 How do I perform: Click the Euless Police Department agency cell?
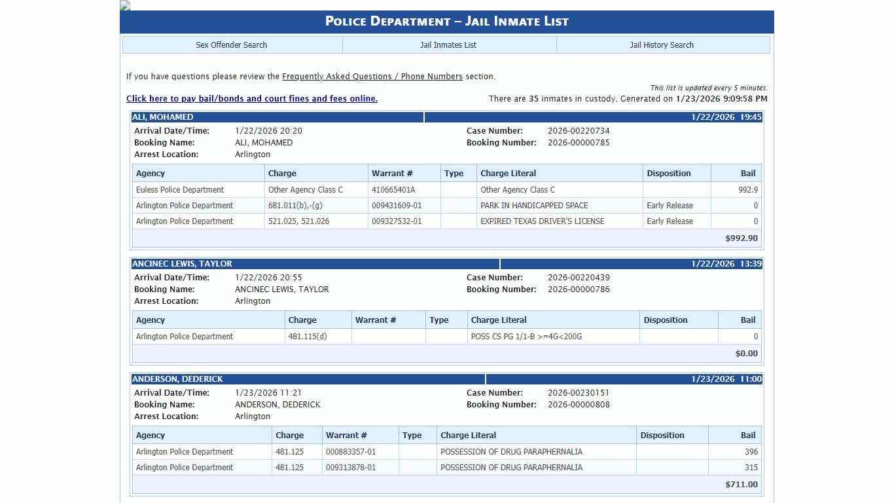click(180, 190)
